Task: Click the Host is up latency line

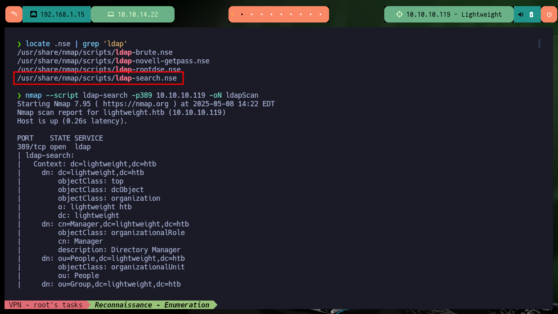Action: point(72,121)
